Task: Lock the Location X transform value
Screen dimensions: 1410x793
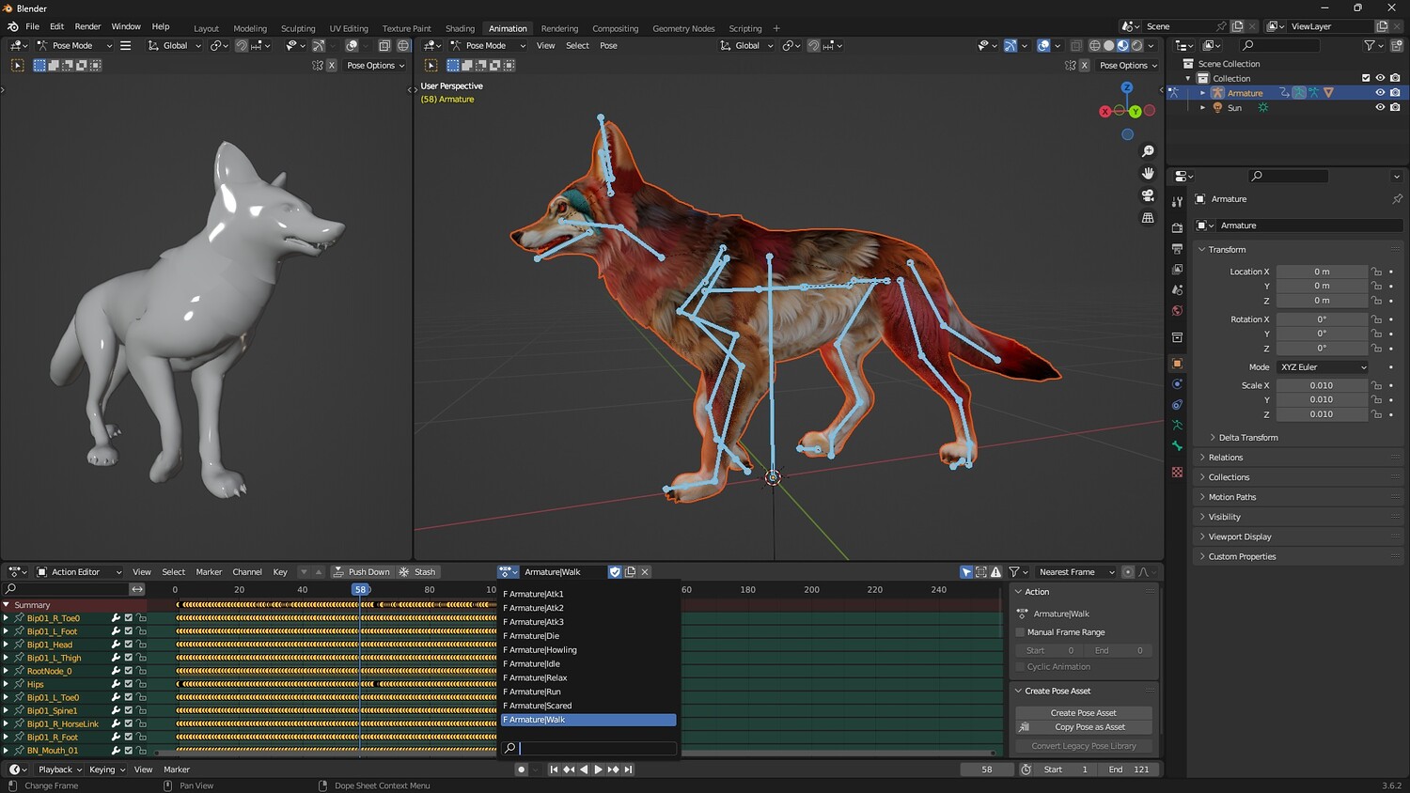Action: 1376,272
